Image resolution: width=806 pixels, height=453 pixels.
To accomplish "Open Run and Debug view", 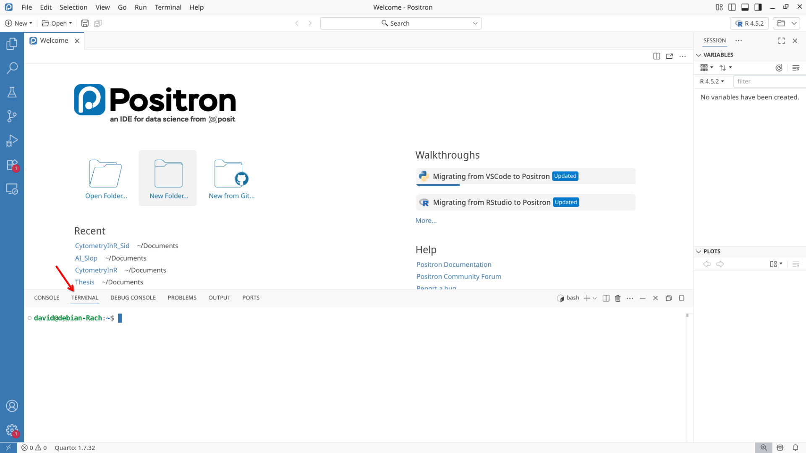I will [12, 141].
